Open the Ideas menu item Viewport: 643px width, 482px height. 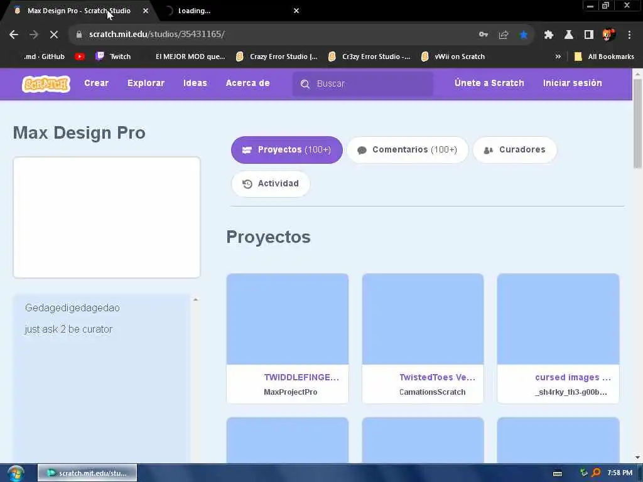click(x=195, y=83)
